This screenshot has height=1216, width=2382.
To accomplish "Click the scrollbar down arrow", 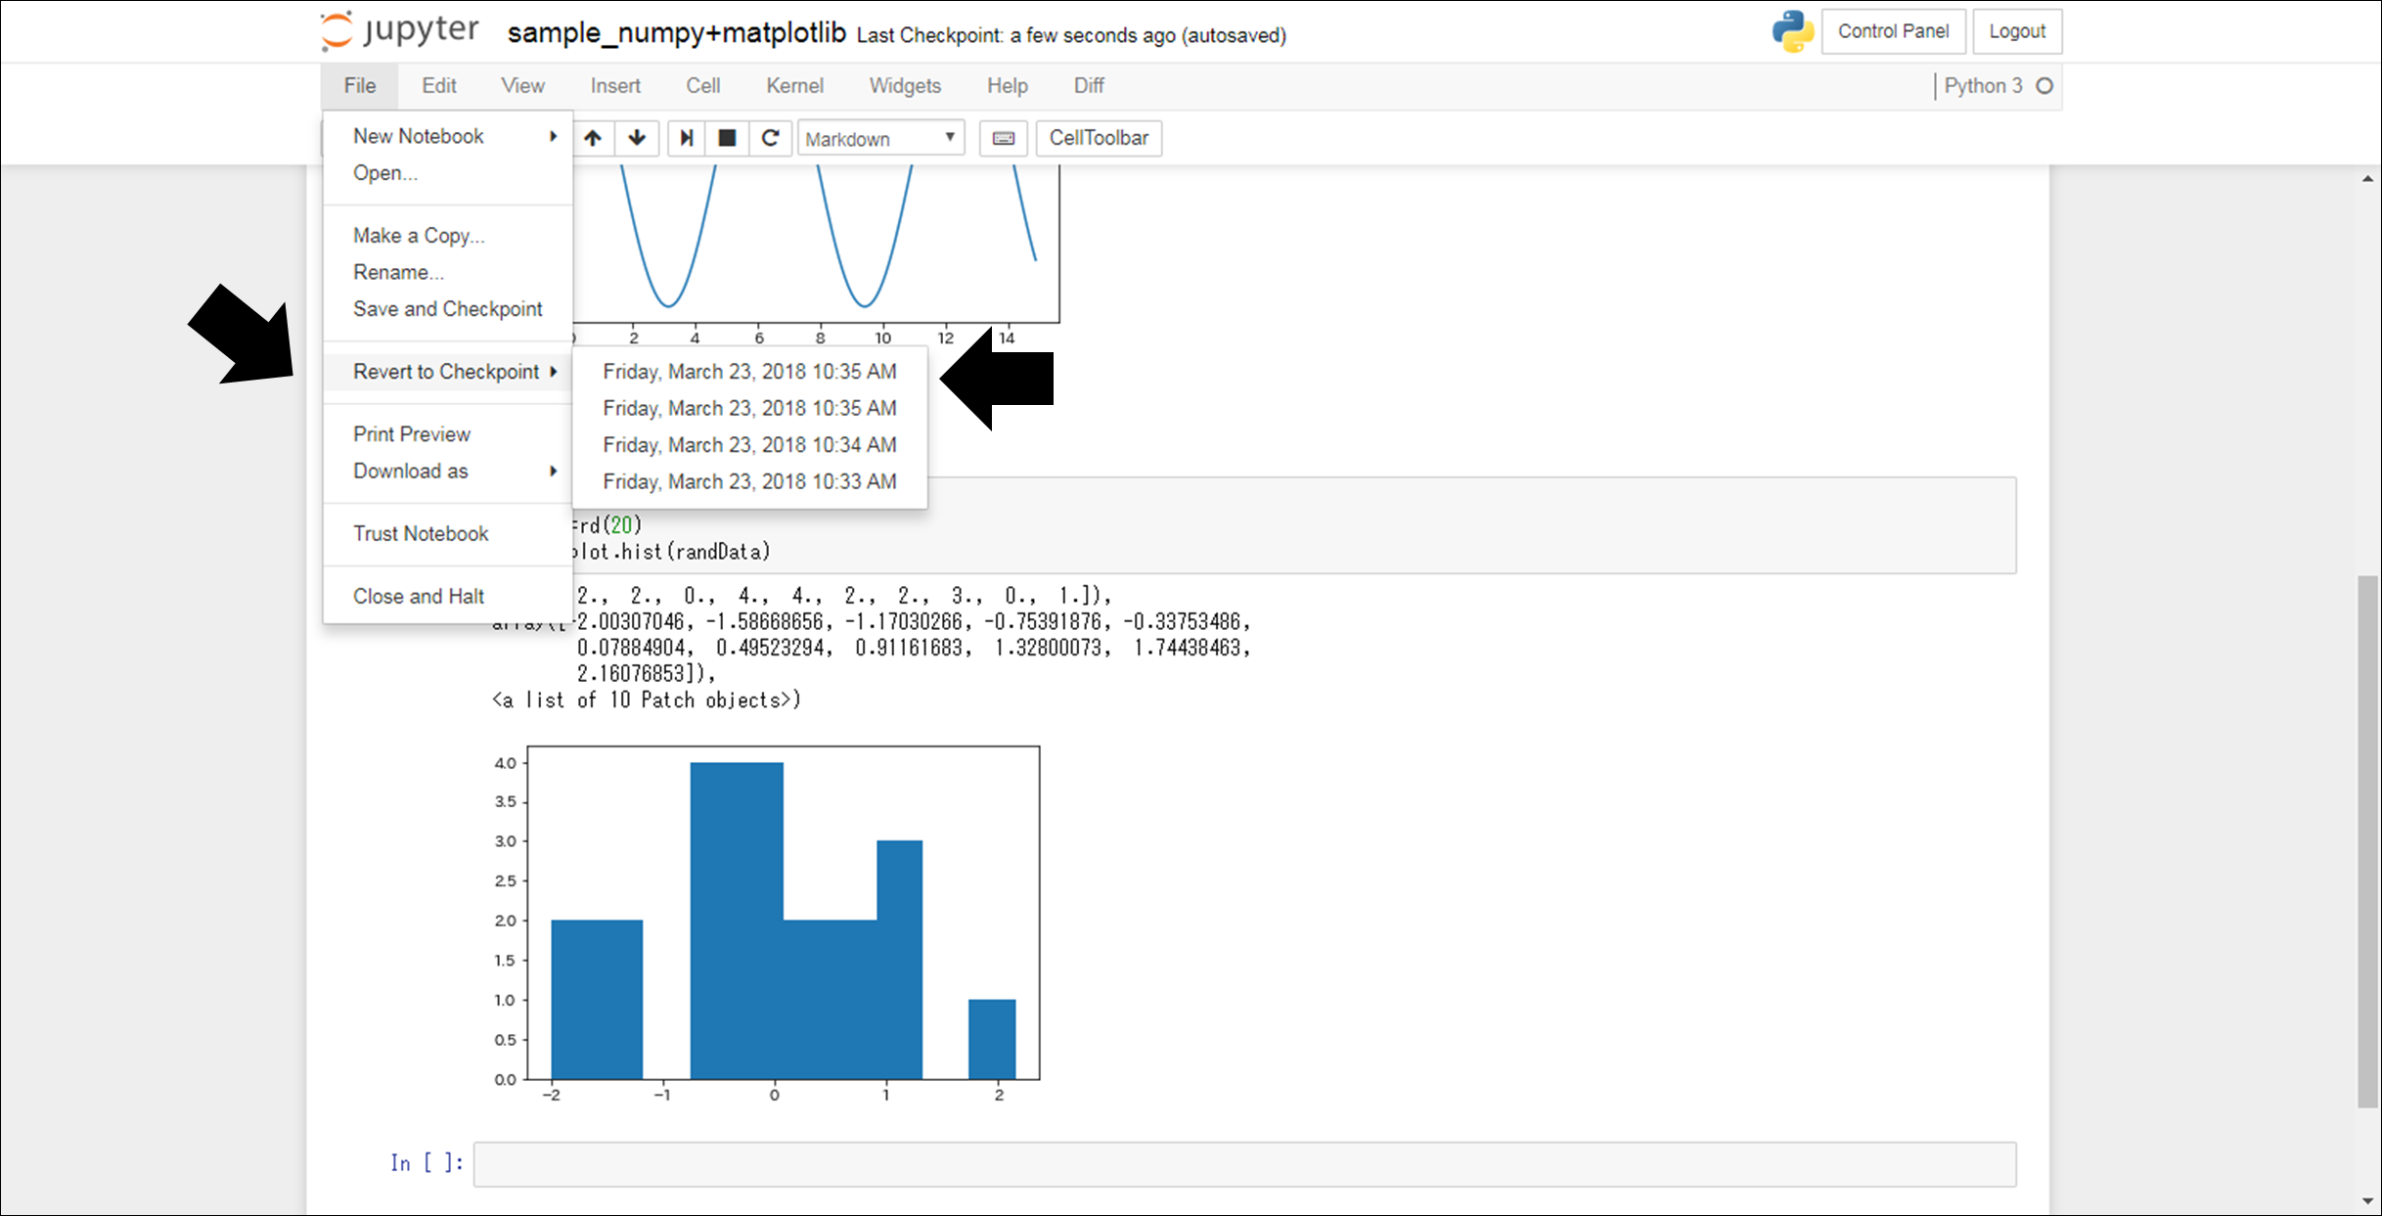I will click(2366, 1201).
